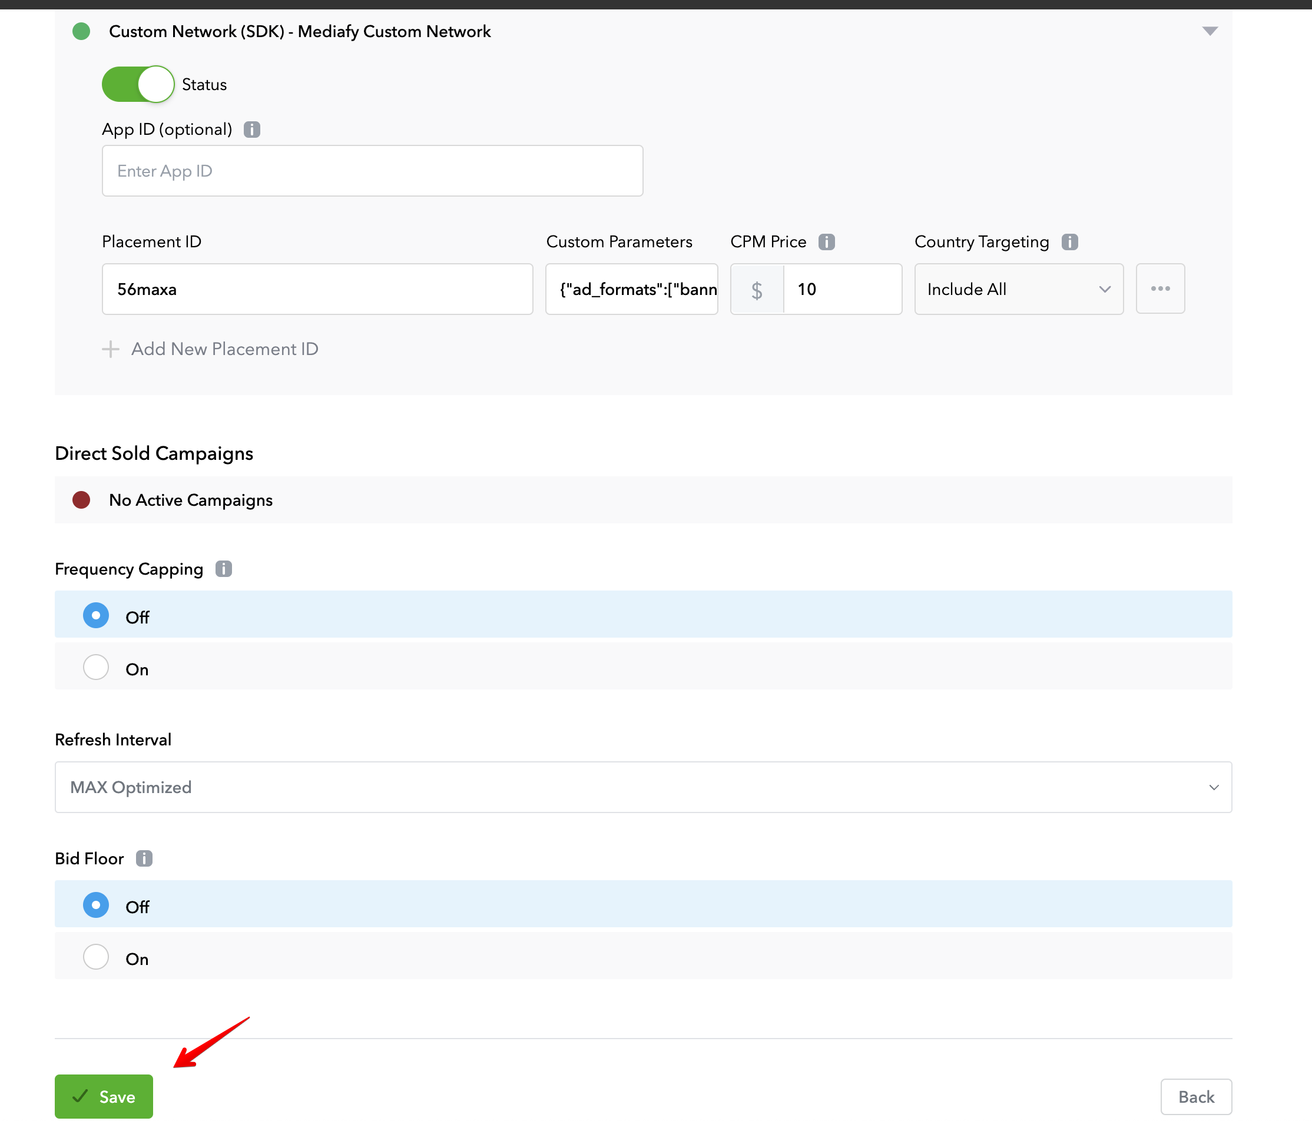Viewport: 1312px width, 1121px height.
Task: Click the Custom Parameters text field
Action: (631, 289)
